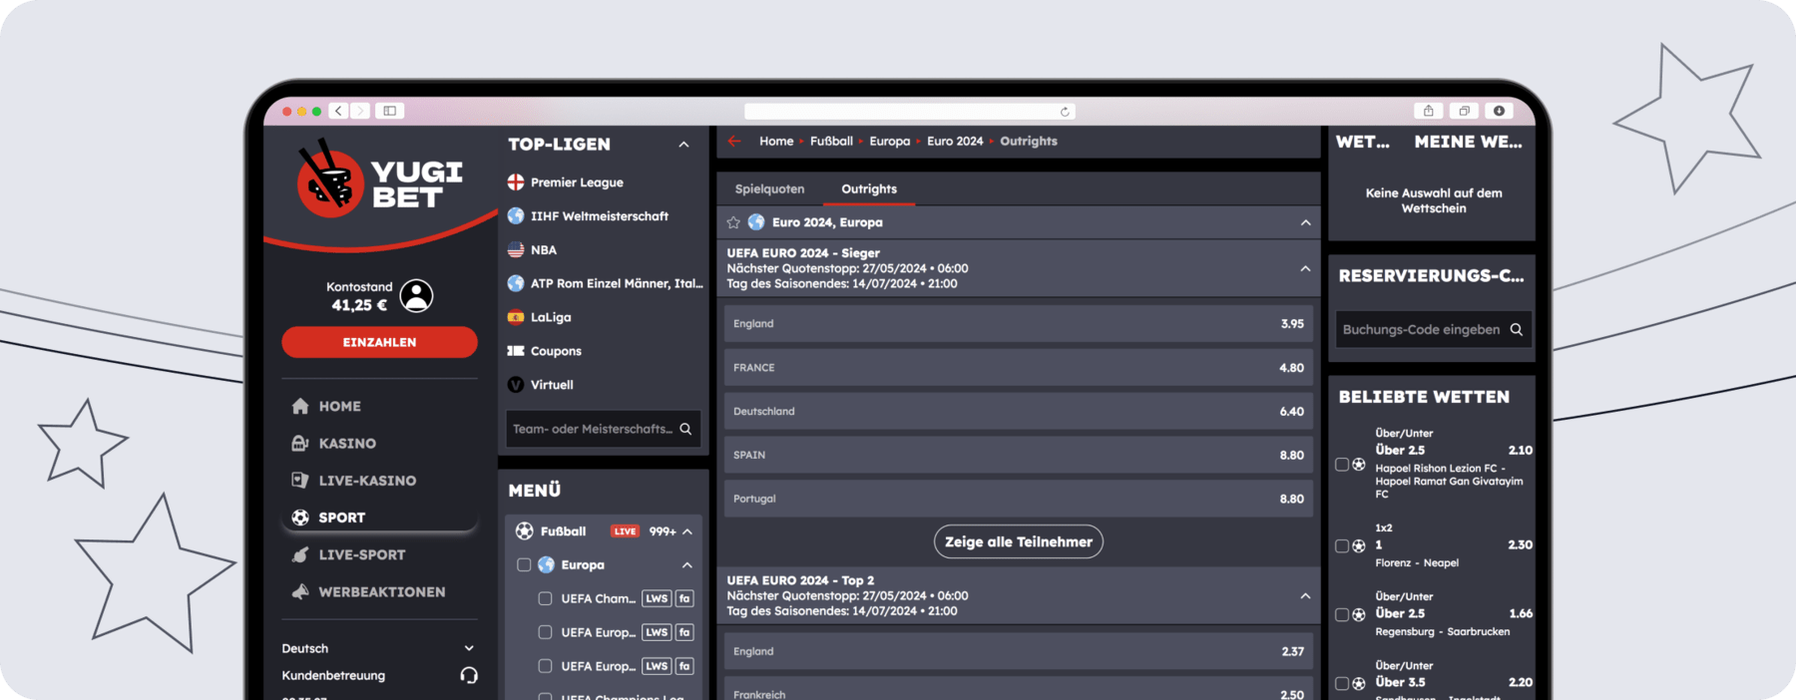Collapse the Europa tree chevron

pyautogui.click(x=687, y=565)
